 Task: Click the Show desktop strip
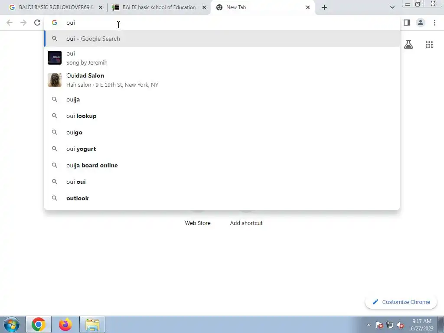coord(441,324)
